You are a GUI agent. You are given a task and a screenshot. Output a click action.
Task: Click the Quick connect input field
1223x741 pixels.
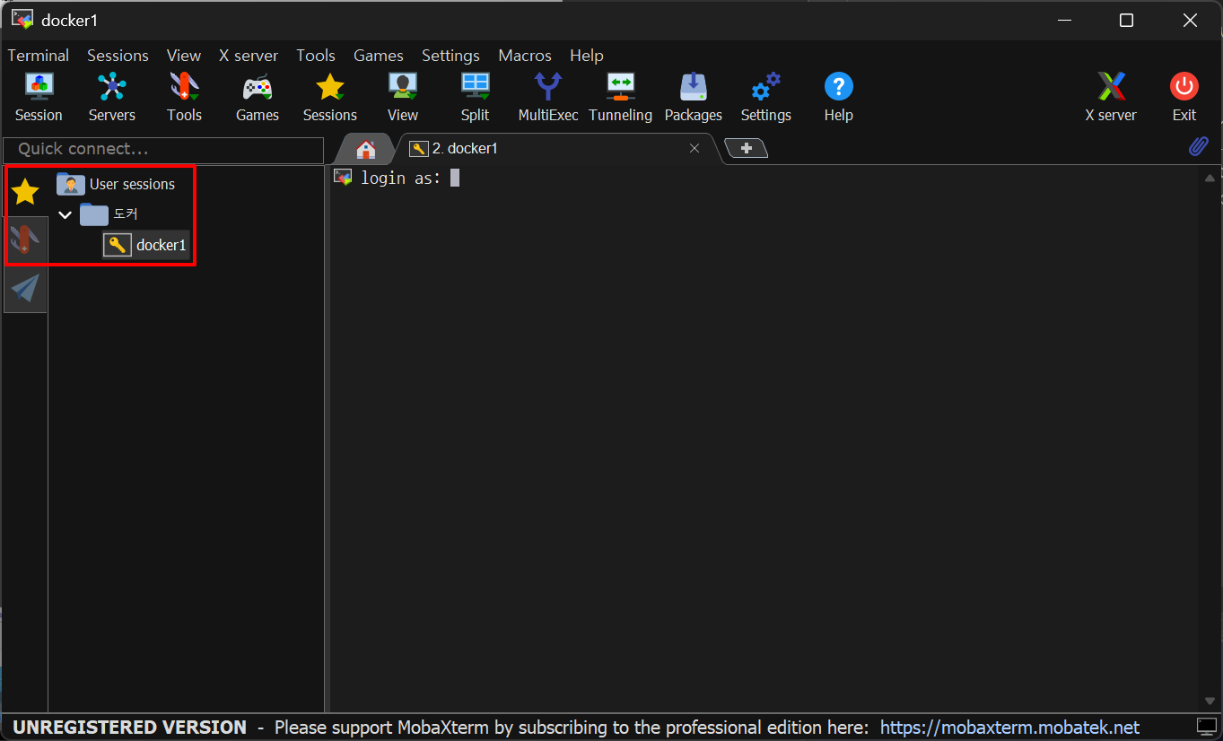pyautogui.click(x=162, y=149)
